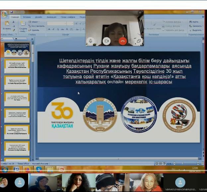Open the Анимация ribbon tab
207x192 pixels.
[x=51, y=17]
